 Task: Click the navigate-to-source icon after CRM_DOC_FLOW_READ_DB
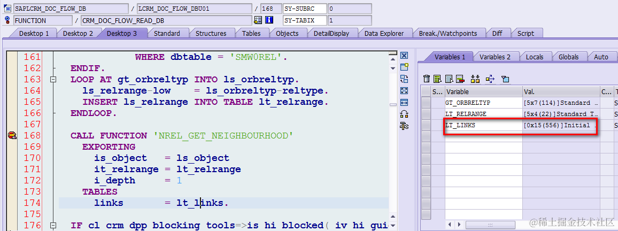[258, 20]
